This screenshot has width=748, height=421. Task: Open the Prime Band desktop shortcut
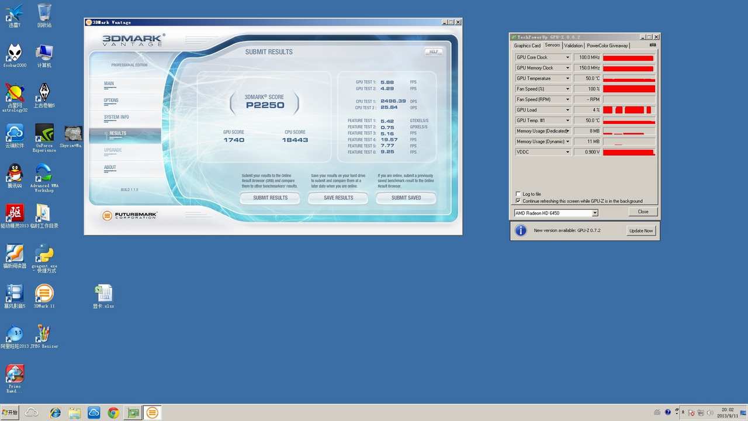point(15,379)
